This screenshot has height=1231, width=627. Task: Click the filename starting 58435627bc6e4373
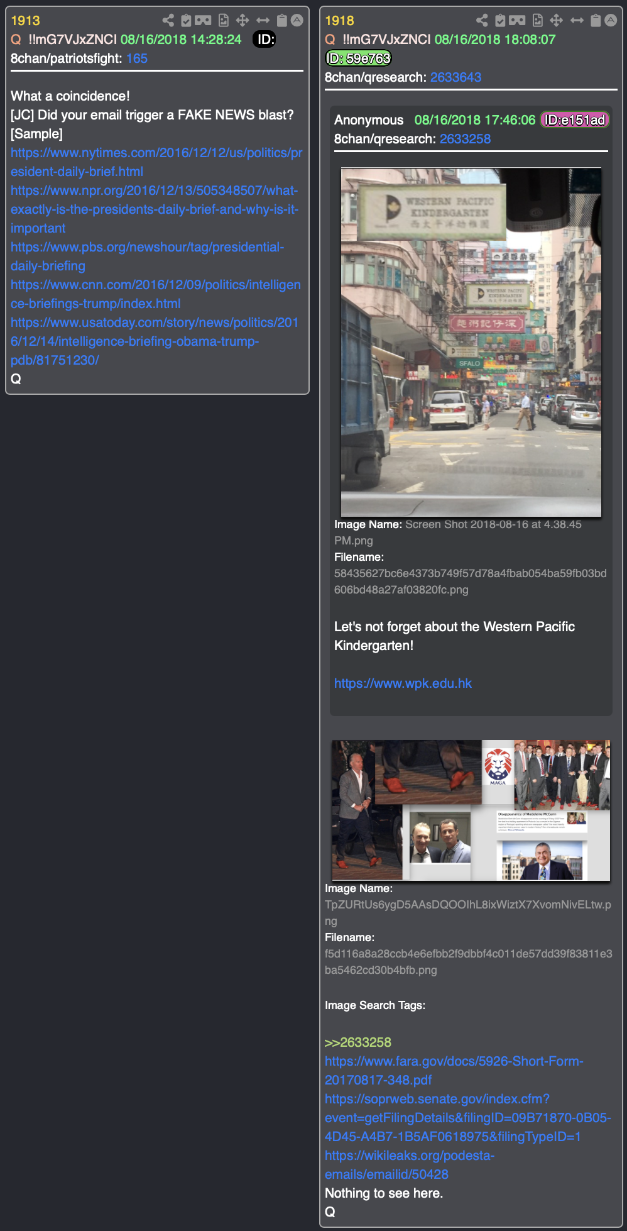click(471, 582)
